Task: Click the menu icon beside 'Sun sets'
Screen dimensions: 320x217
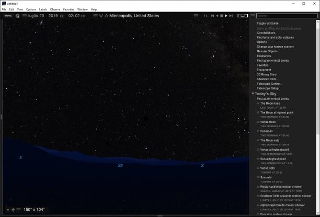Action: tap(258, 177)
